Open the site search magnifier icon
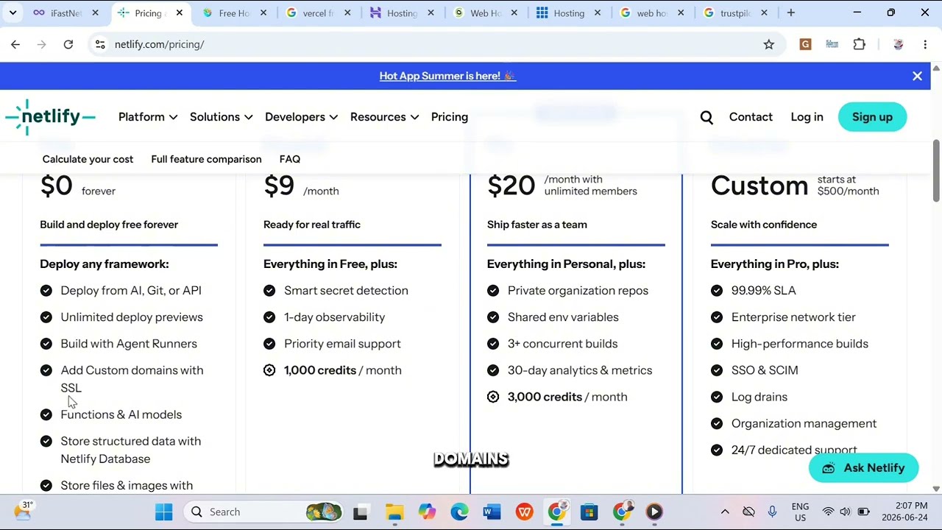The width and height of the screenshot is (942, 530). click(x=706, y=117)
